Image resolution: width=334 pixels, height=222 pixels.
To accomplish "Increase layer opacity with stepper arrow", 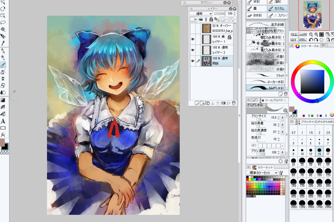I will pyautogui.click(x=235, y=13).
